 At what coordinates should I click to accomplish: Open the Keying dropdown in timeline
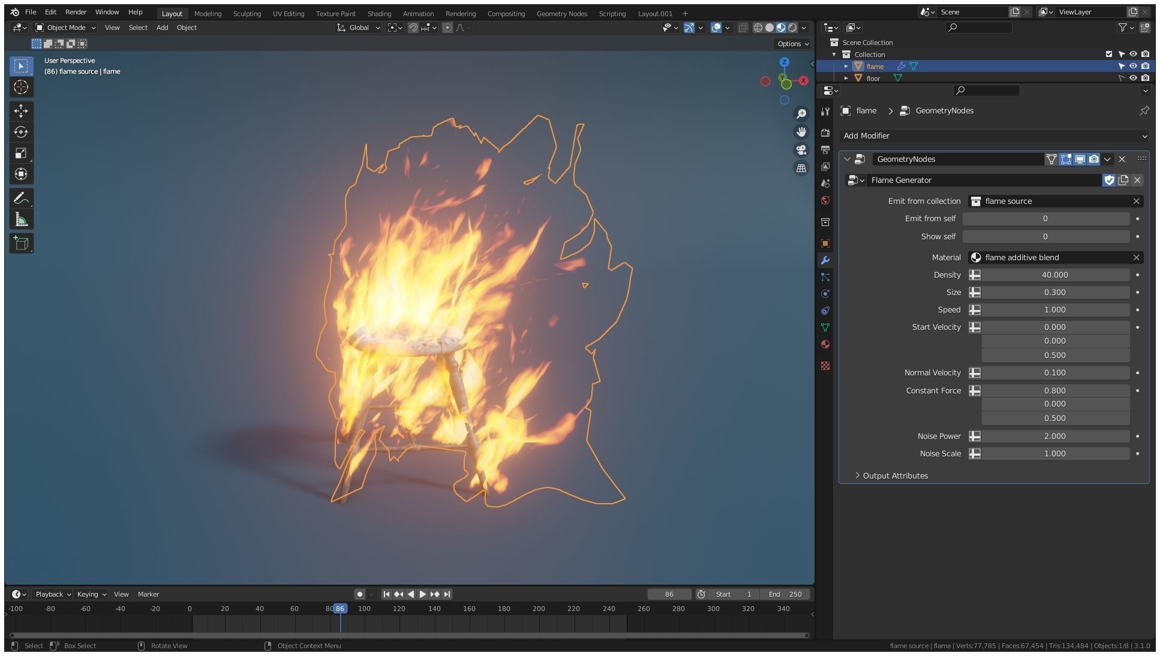coord(91,594)
